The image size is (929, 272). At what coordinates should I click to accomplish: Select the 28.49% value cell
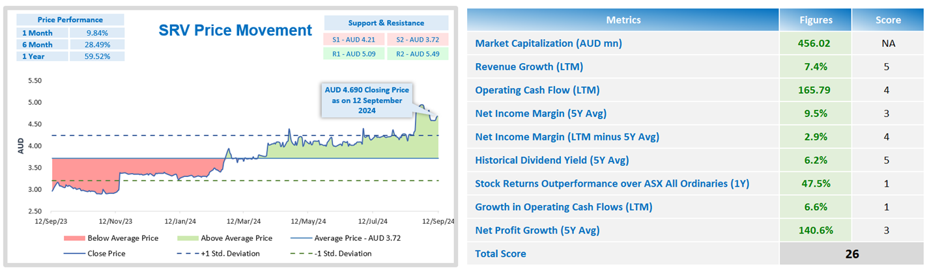click(x=97, y=44)
